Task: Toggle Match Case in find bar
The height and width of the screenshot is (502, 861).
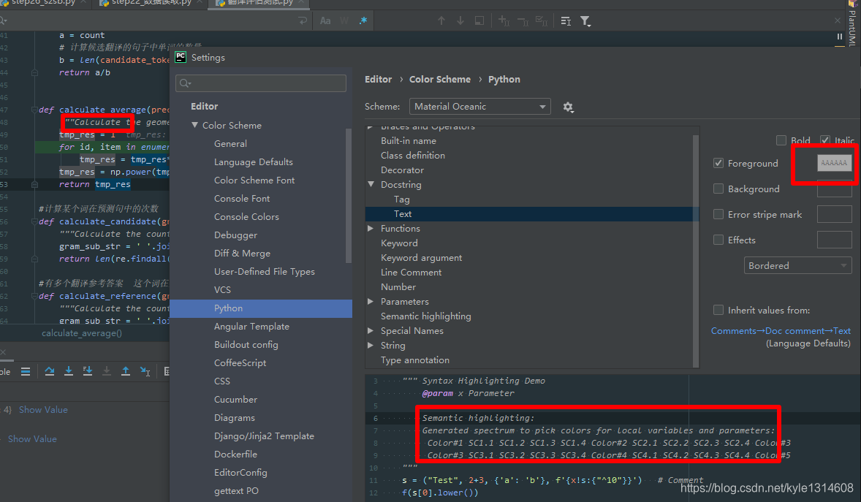Action: pyautogui.click(x=325, y=21)
